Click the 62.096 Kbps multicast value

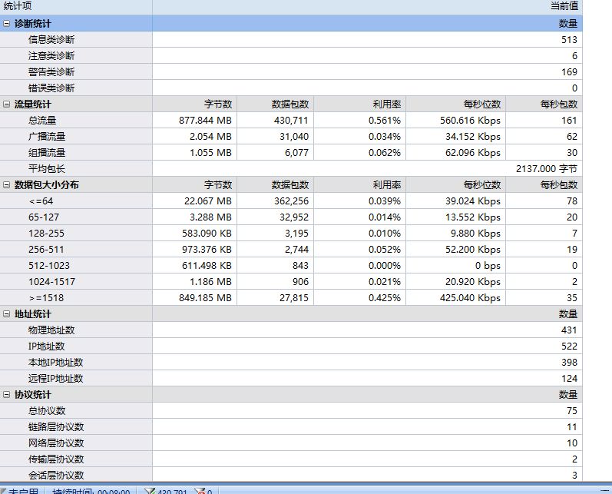473,153
